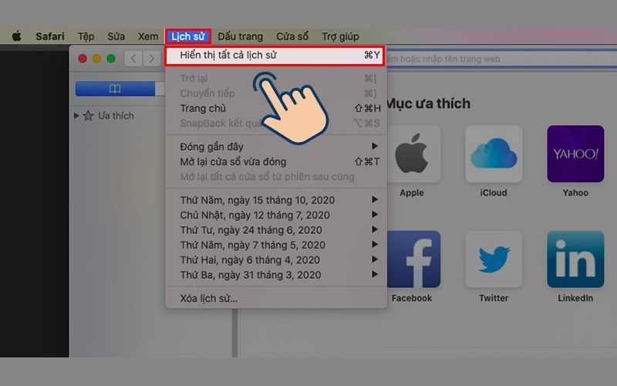Select the Bookmarks book icon tab
617x386 pixels.
(114, 89)
